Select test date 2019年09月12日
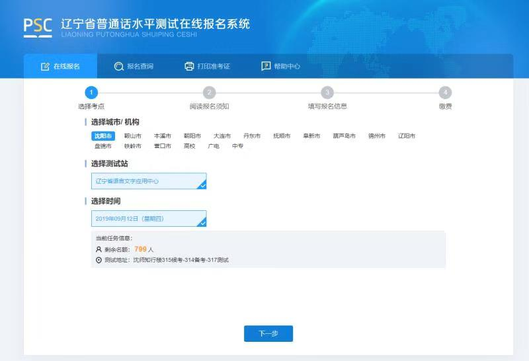The image size is (529, 361). (x=149, y=218)
